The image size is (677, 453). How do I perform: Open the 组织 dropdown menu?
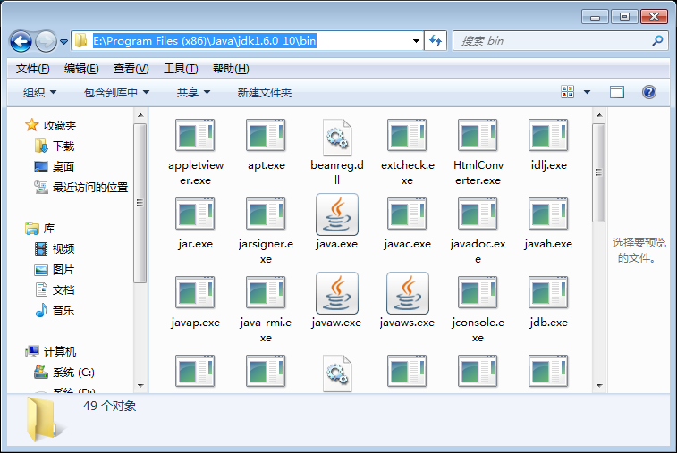point(39,92)
